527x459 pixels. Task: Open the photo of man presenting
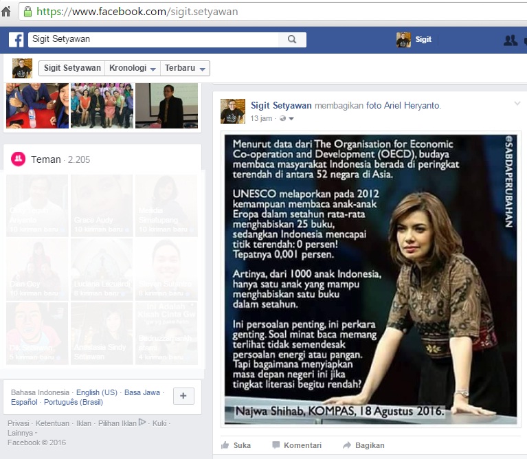(166, 106)
